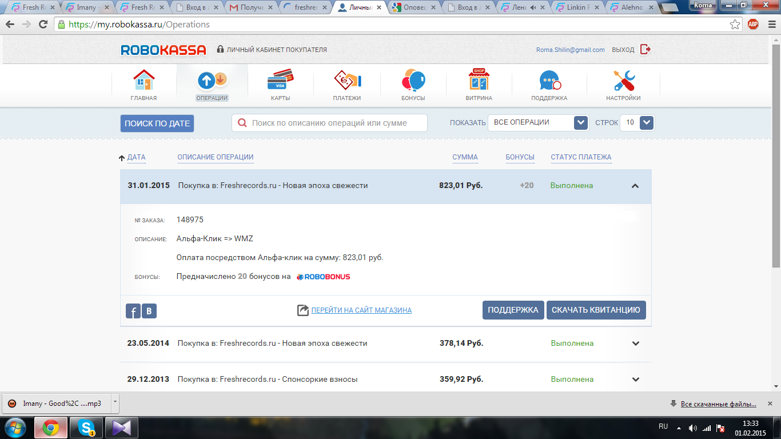781x439 pixels.
Task: Open the Imany mp3 download item
Action: tap(56, 404)
